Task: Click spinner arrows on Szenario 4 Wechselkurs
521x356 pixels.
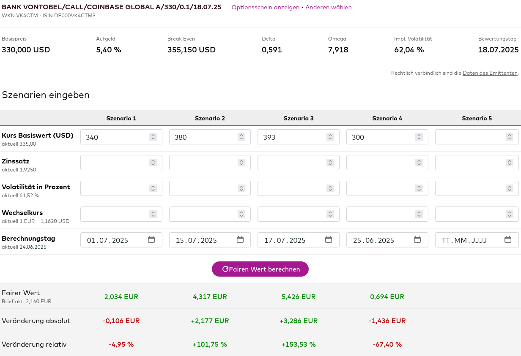Action: [x=419, y=214]
